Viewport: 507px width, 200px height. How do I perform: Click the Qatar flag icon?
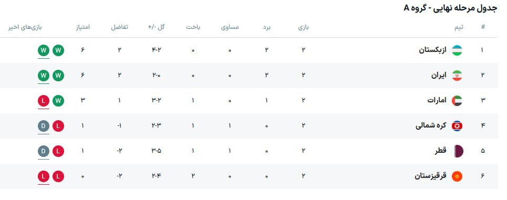click(x=457, y=151)
